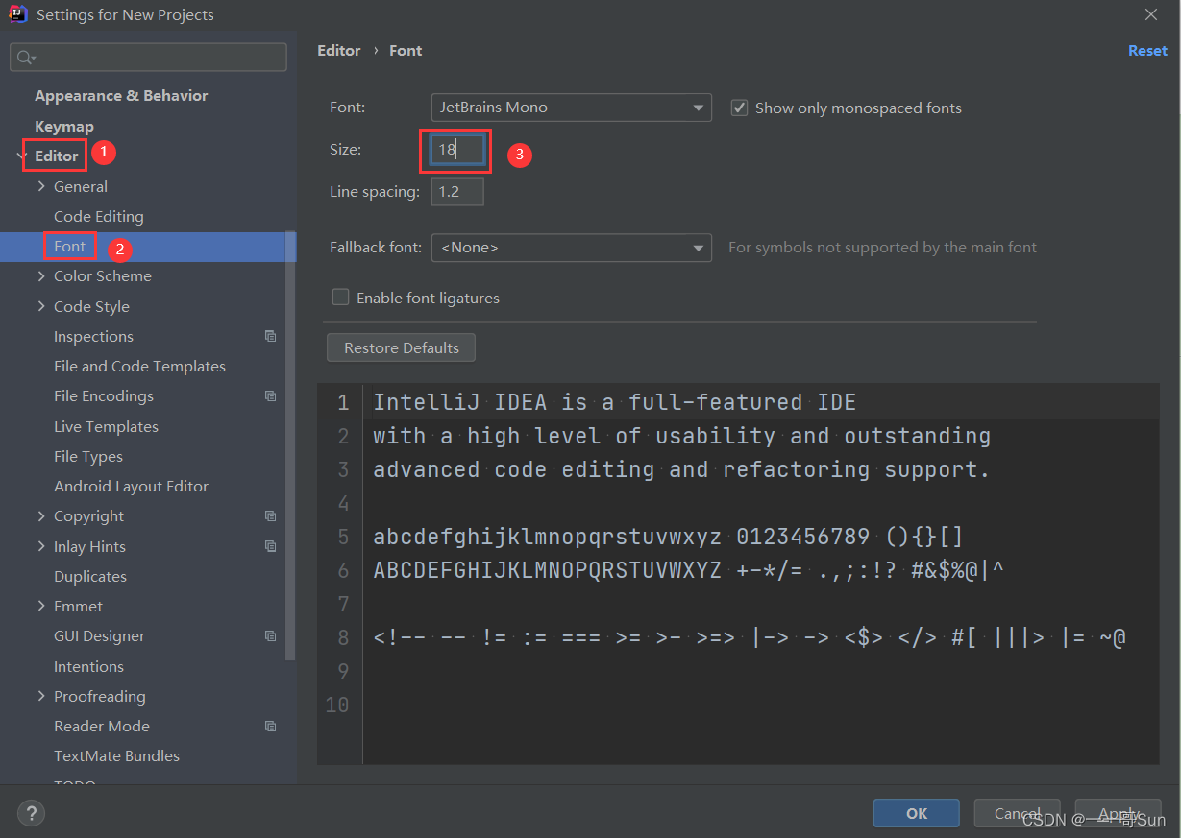
Task: Click the settings search field
Action: click(148, 58)
